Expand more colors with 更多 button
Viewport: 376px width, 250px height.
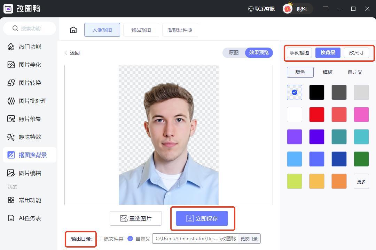361,181
